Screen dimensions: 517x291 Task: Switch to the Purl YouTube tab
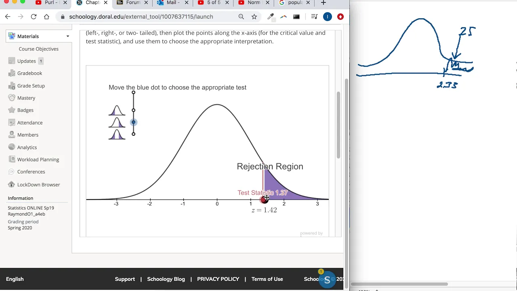tap(46, 3)
